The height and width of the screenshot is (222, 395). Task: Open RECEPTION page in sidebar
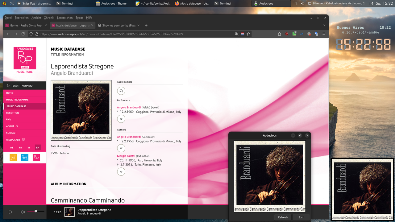click(x=25, y=113)
